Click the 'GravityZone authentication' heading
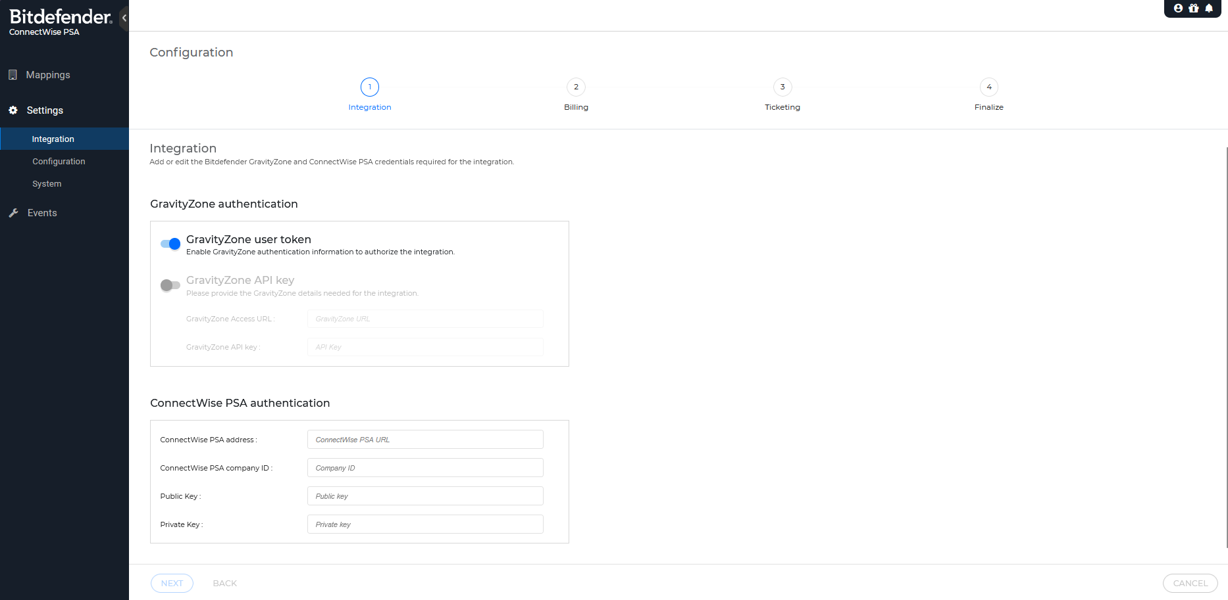Image resolution: width=1228 pixels, height=600 pixels. [x=224, y=204]
